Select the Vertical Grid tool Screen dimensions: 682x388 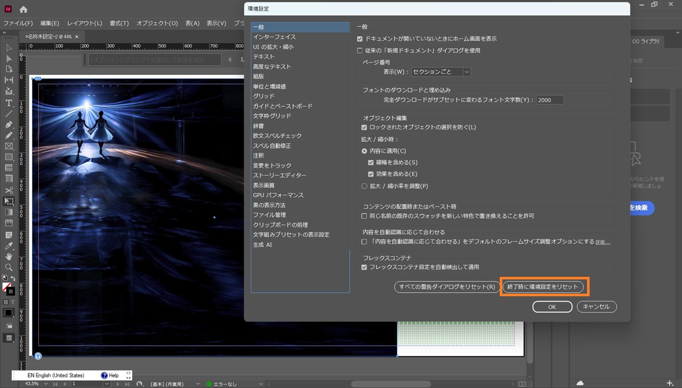coord(9,178)
